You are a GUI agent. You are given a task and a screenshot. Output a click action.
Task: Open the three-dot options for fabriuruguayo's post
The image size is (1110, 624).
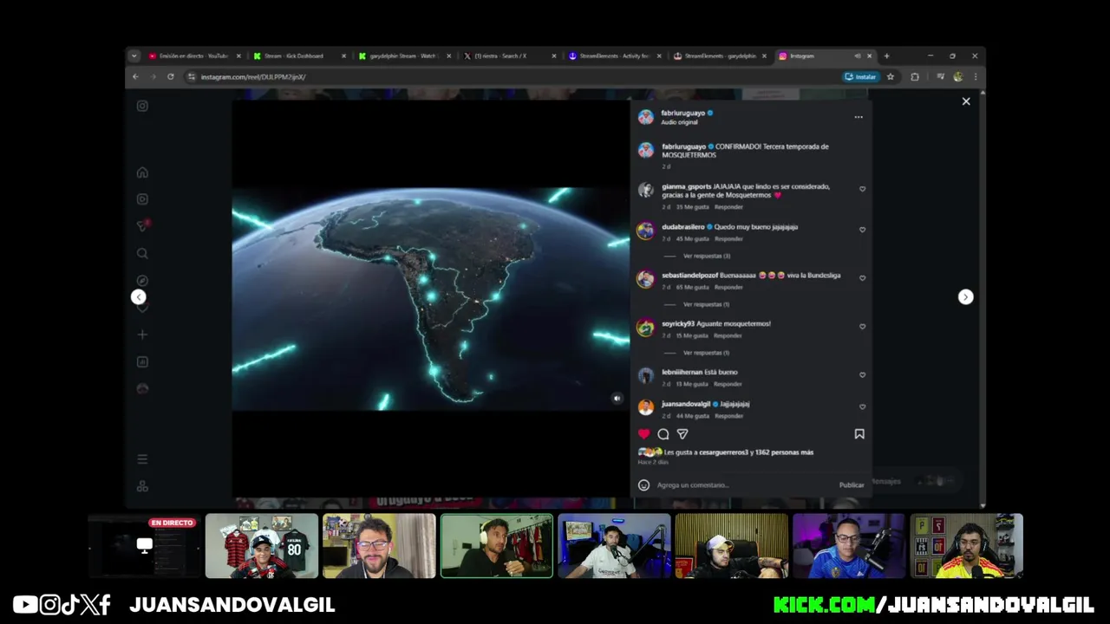pos(859,117)
